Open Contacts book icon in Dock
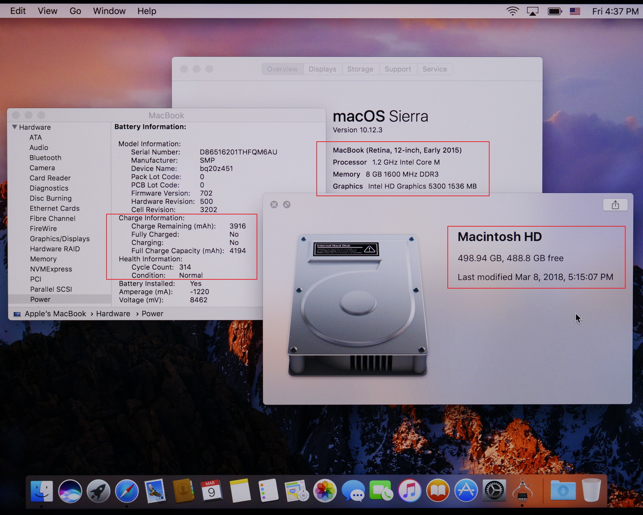This screenshot has width=643, height=515. (x=184, y=491)
